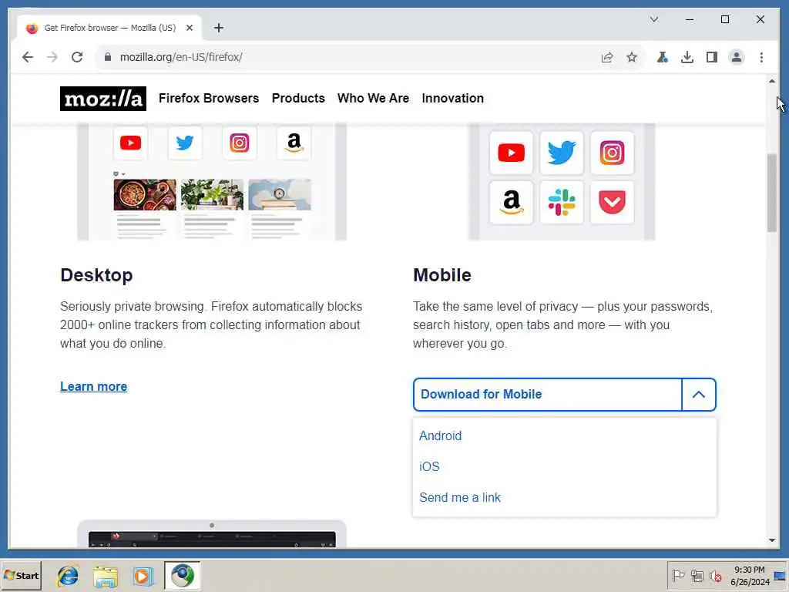Click the Desktop heading
The image size is (789, 592).
[96, 275]
